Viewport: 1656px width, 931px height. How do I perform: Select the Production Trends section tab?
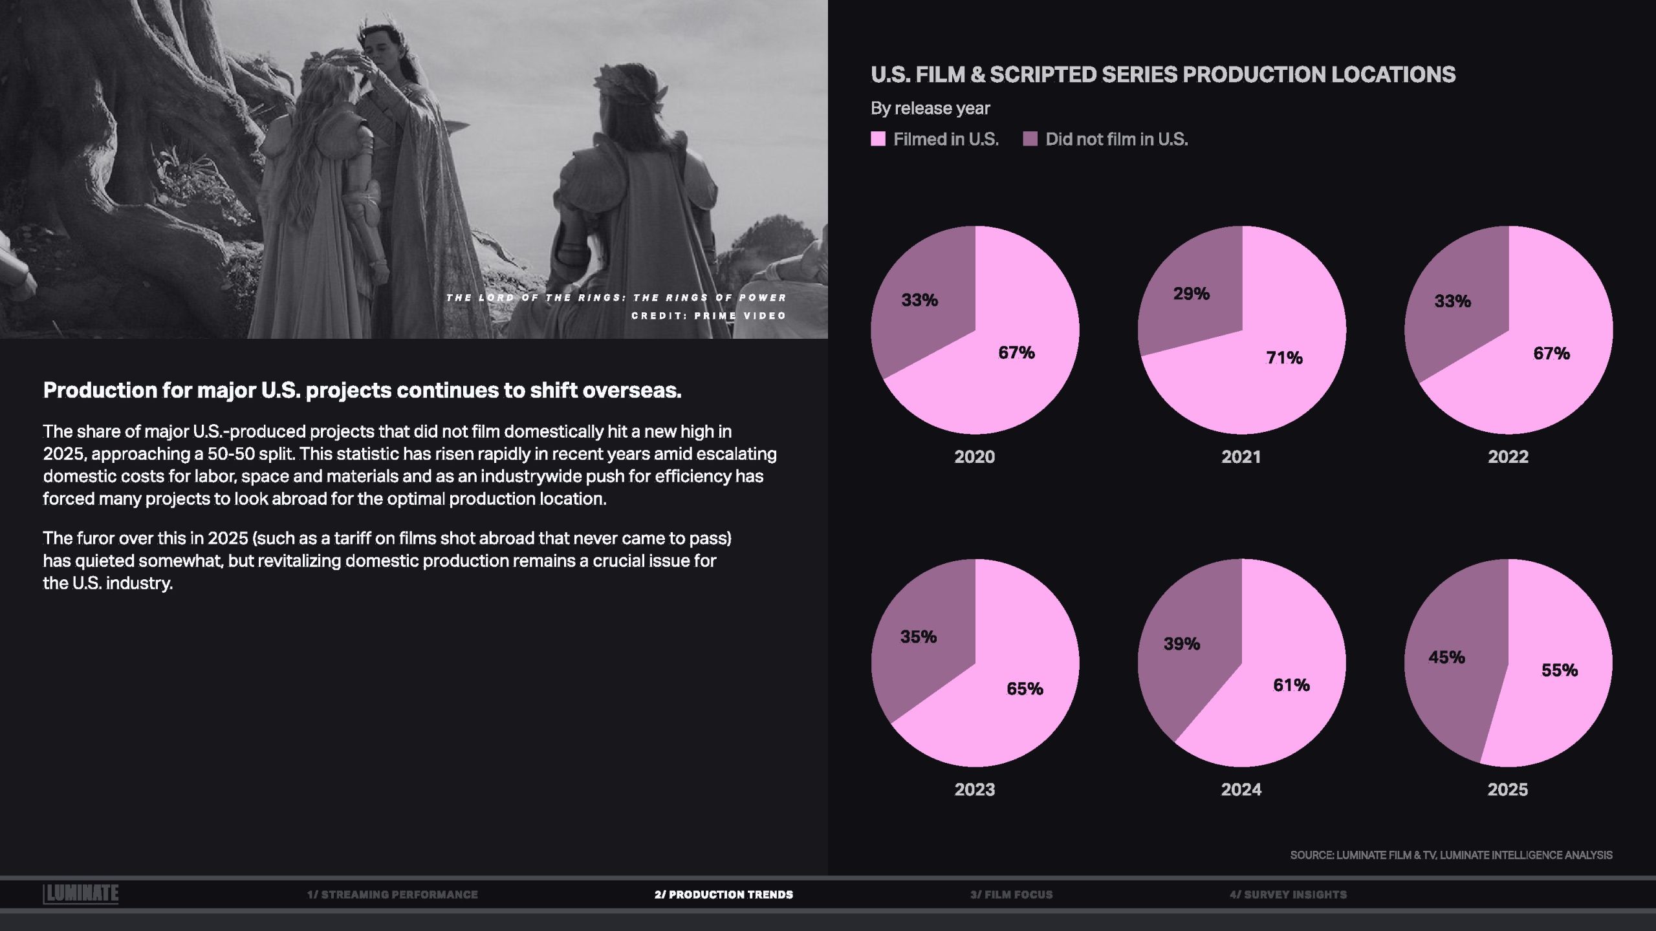pos(723,895)
